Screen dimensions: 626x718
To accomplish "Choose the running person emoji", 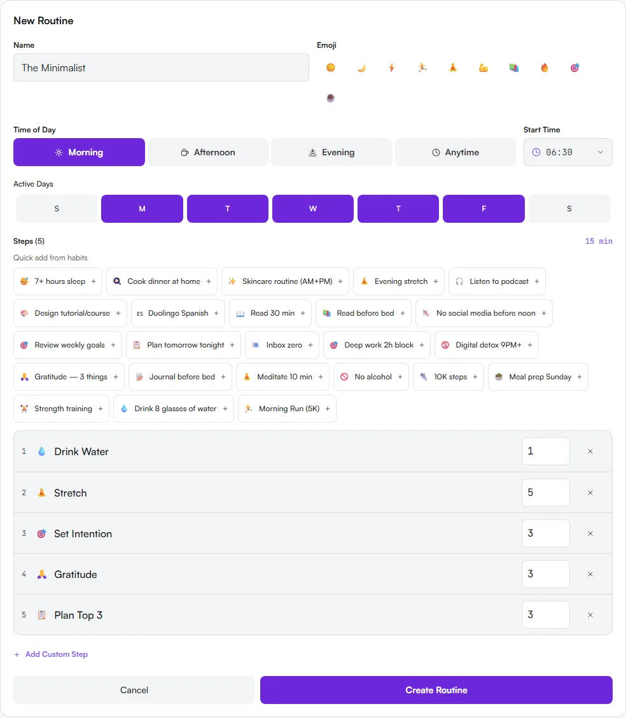I will click(422, 67).
